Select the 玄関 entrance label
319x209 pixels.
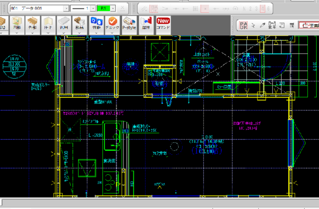246,55
